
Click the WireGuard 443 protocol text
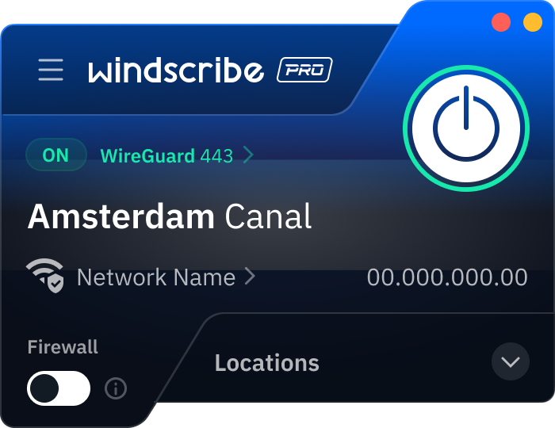pyautogui.click(x=166, y=156)
